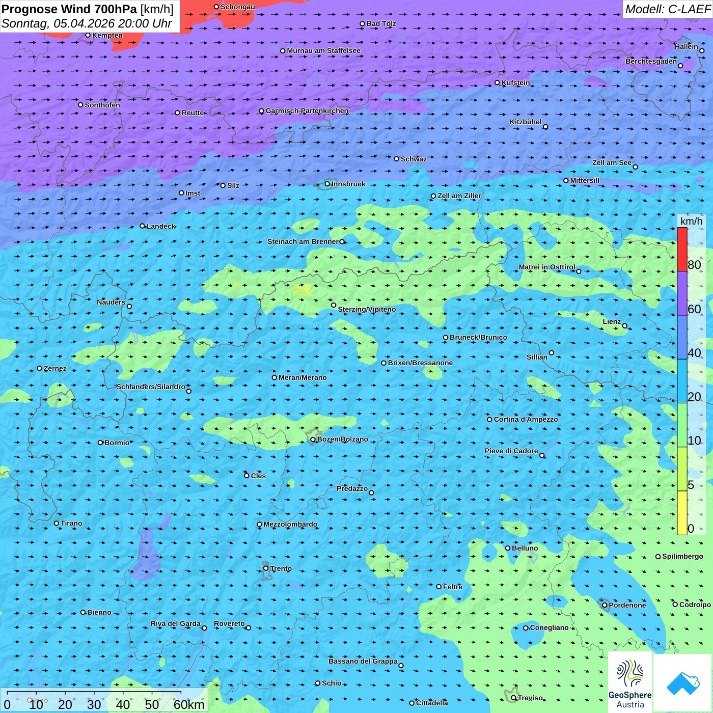Click the GeoSphere Austria logo
Image resolution: width=713 pixels, height=713 pixels.
(x=630, y=682)
